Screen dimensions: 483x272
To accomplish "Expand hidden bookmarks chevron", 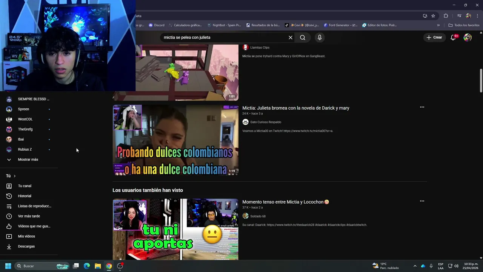I will pyautogui.click(x=438, y=25).
